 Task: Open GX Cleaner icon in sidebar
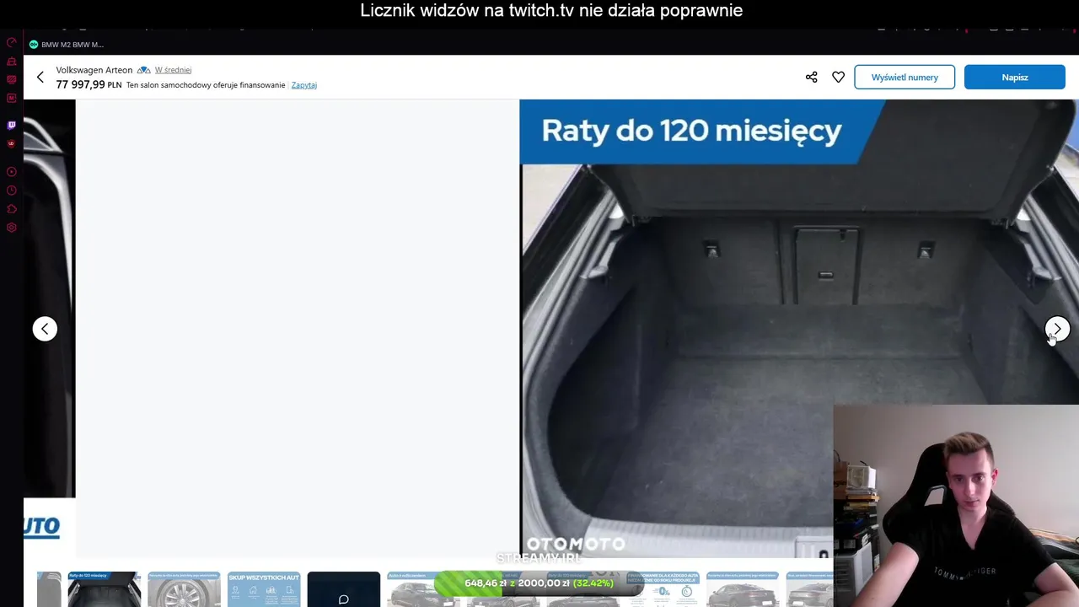[x=11, y=61]
